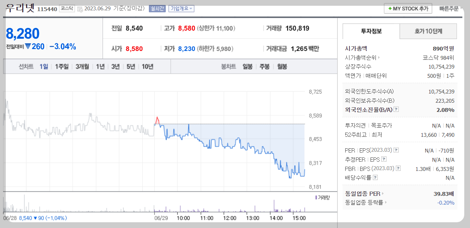Click help icon next to 추정PER EPS
This screenshot has height=228, width=470.
pos(384,159)
